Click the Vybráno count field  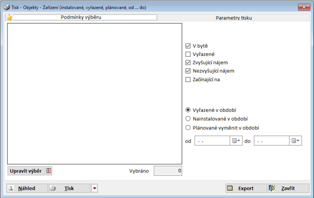[168, 171]
